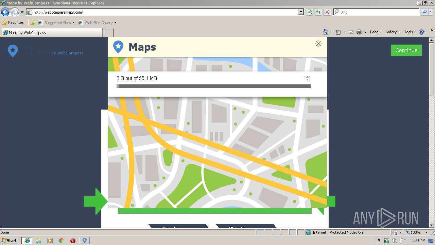Open the Windows Start menu
This screenshot has height=245, width=435.
coord(9,241)
